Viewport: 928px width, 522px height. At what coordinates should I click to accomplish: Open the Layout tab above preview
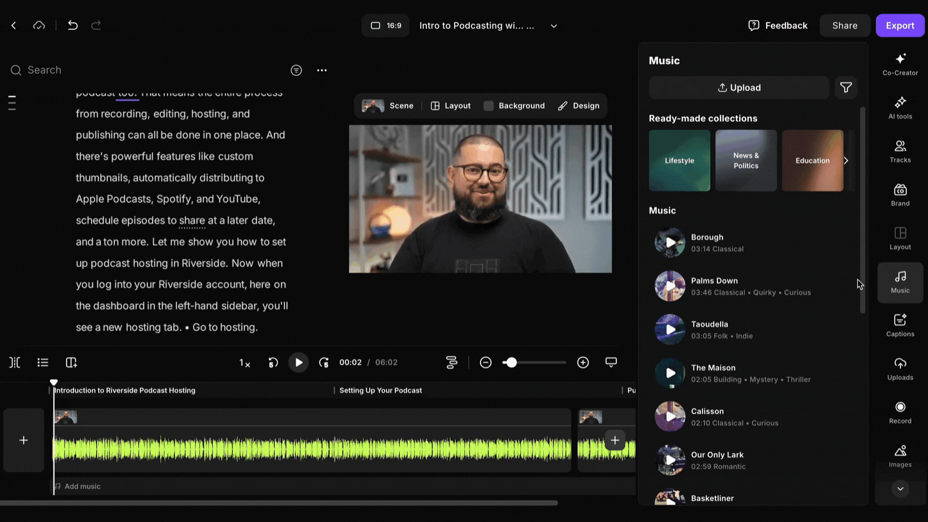click(x=450, y=106)
